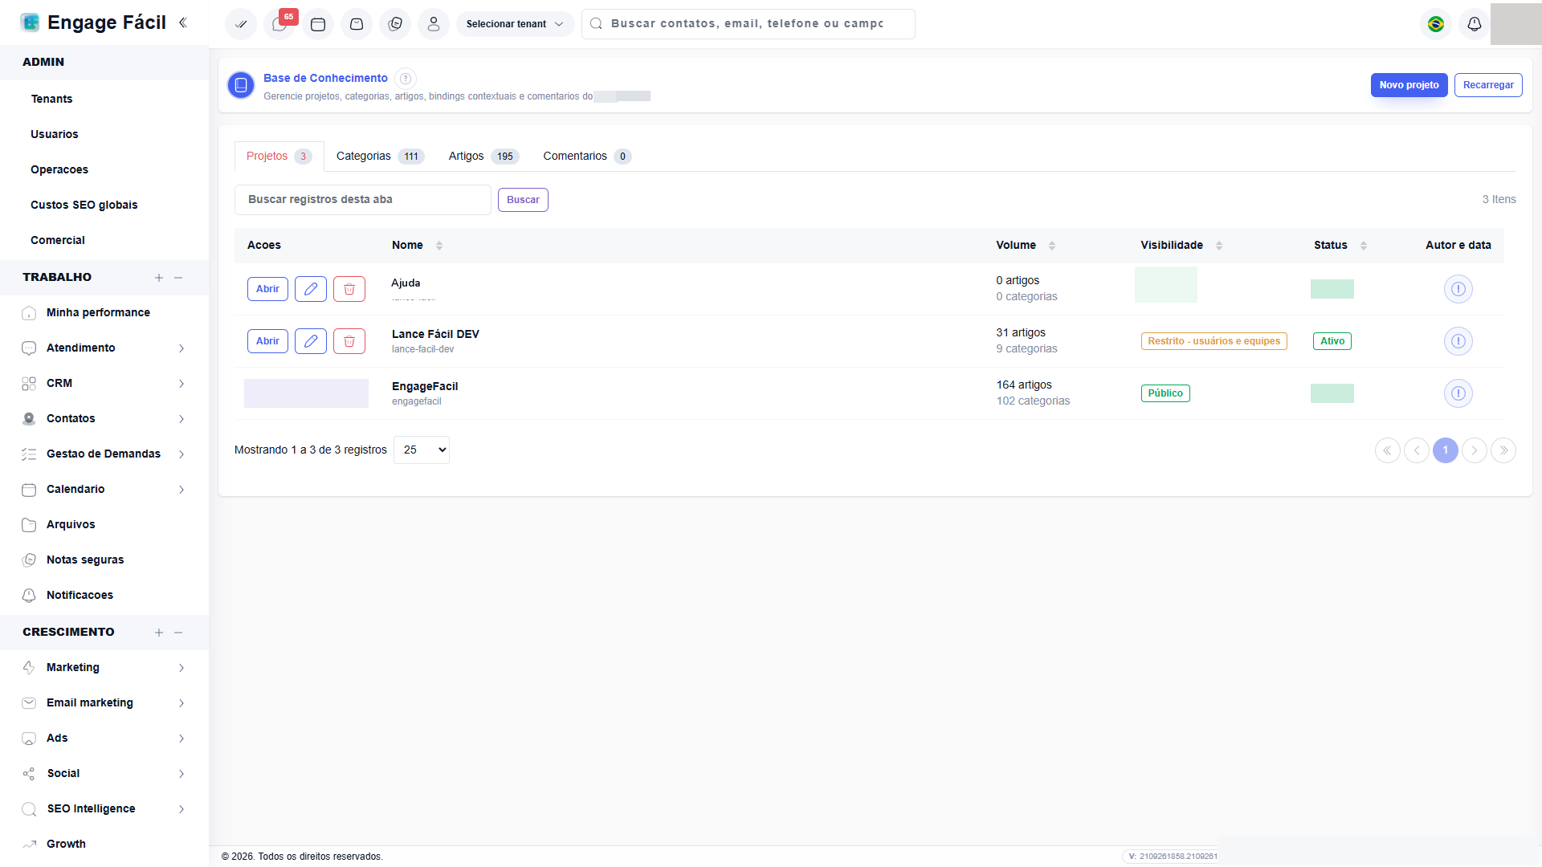Open the Brazil flag language selector
The image size is (1542, 867).
pos(1436,24)
